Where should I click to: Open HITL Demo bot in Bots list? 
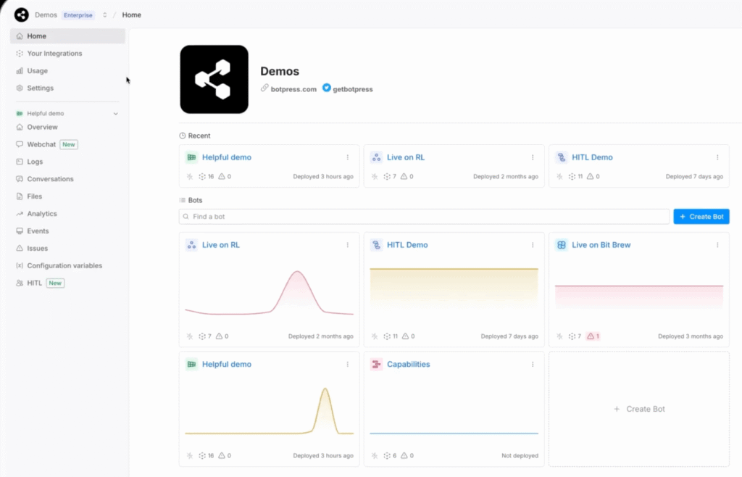[407, 244]
